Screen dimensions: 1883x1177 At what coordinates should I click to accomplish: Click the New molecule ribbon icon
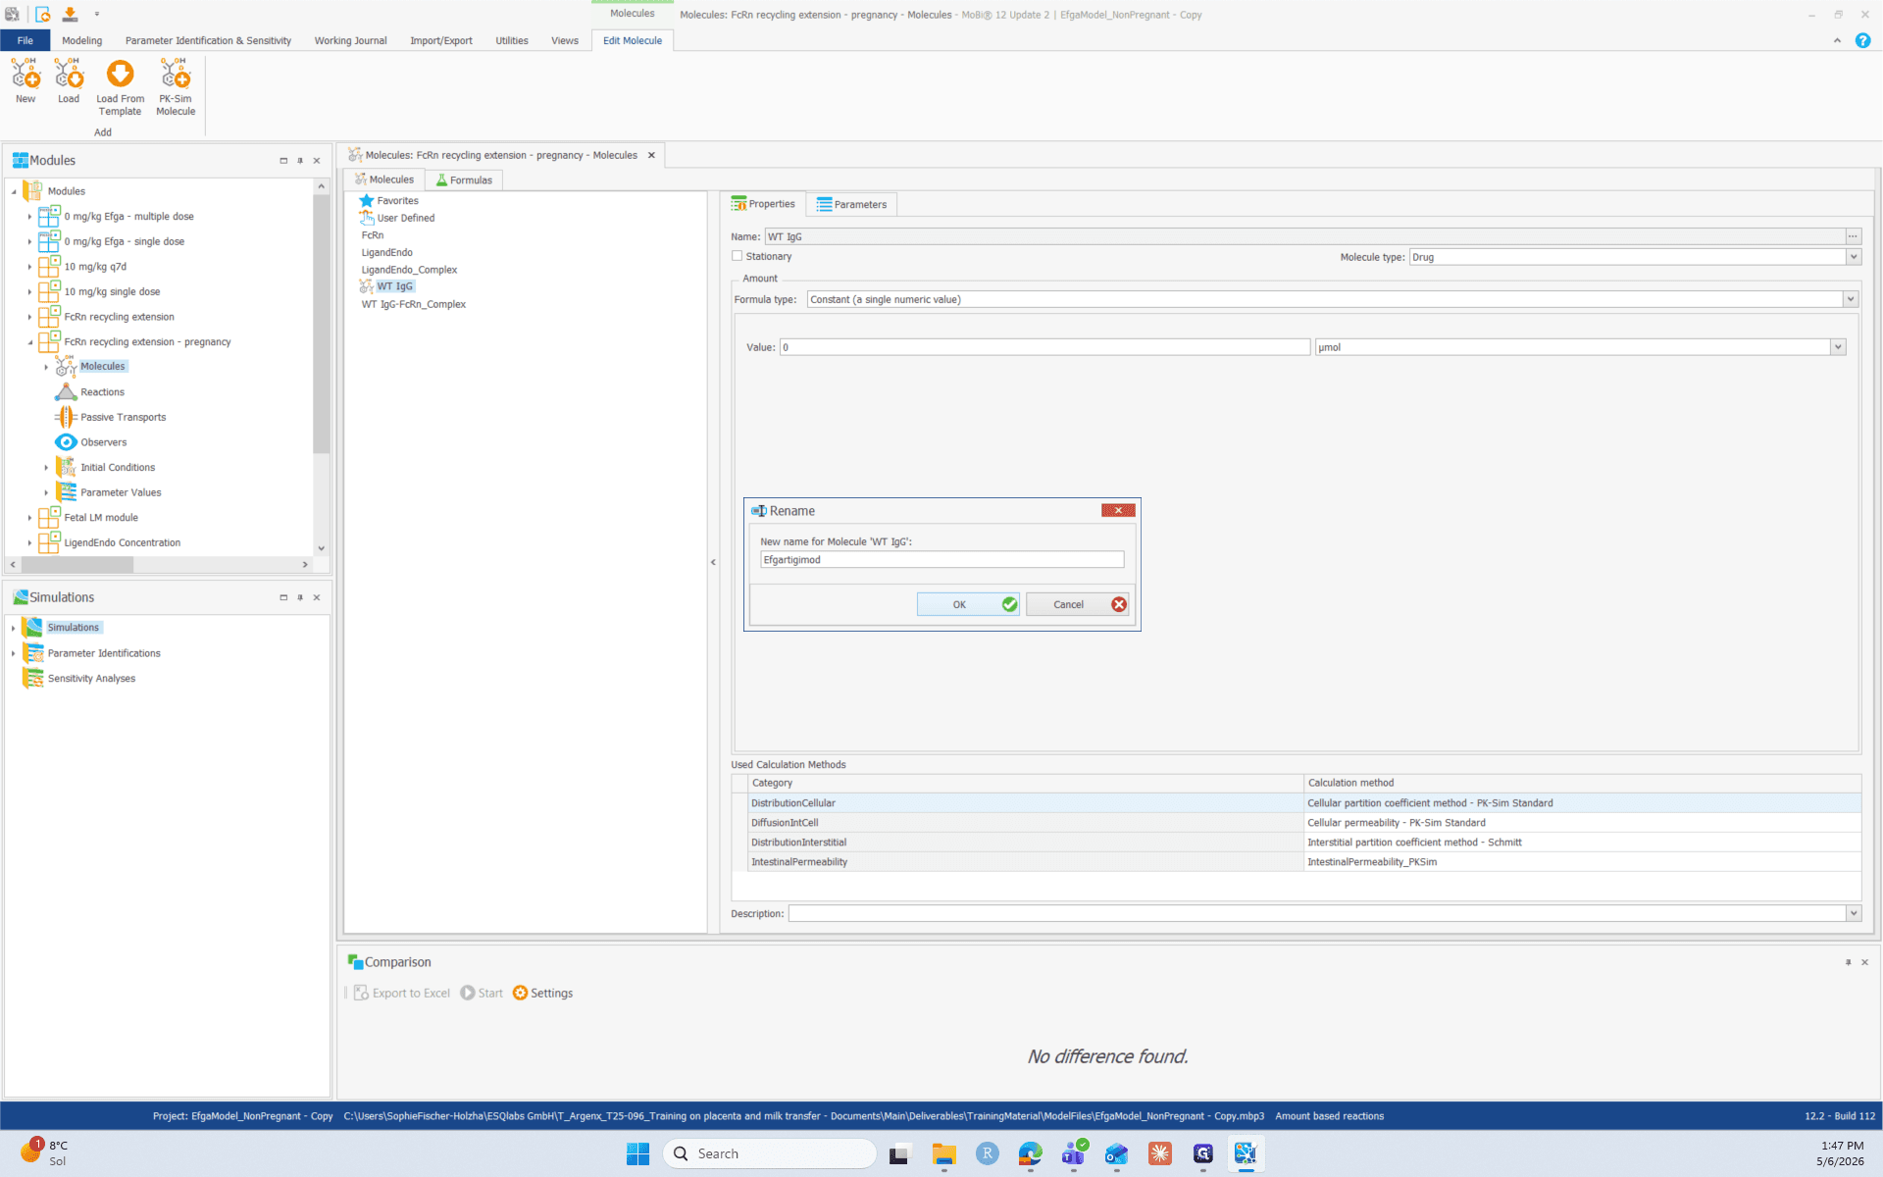coord(25,75)
